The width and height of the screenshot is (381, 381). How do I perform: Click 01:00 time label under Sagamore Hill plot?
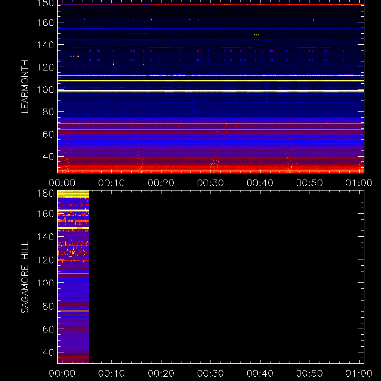click(x=359, y=373)
